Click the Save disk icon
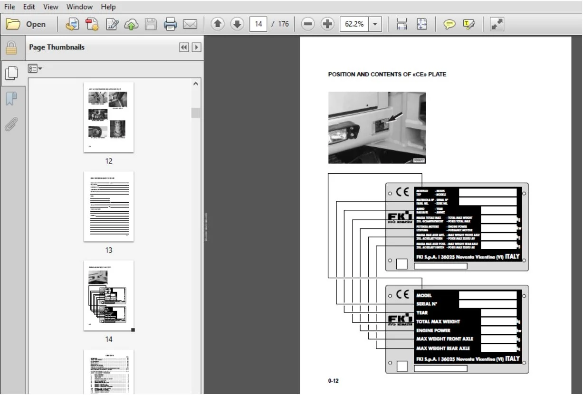Screen dimensions: 583x395 point(151,24)
